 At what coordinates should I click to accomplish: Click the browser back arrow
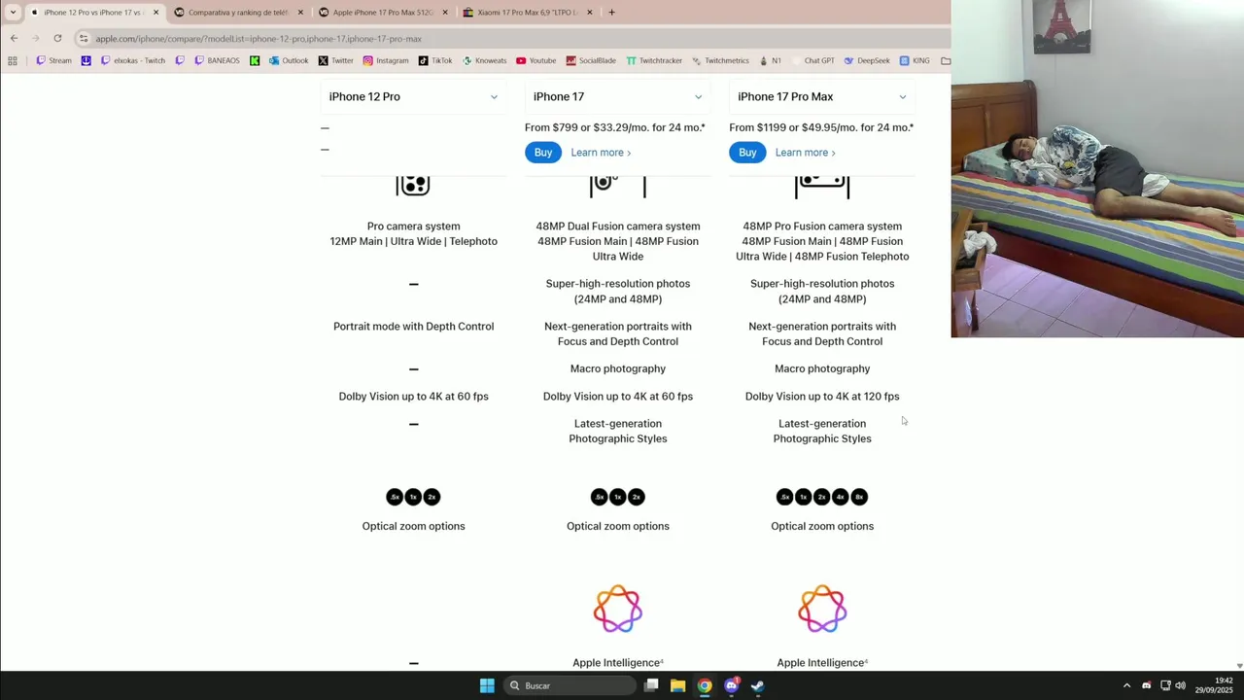point(14,38)
